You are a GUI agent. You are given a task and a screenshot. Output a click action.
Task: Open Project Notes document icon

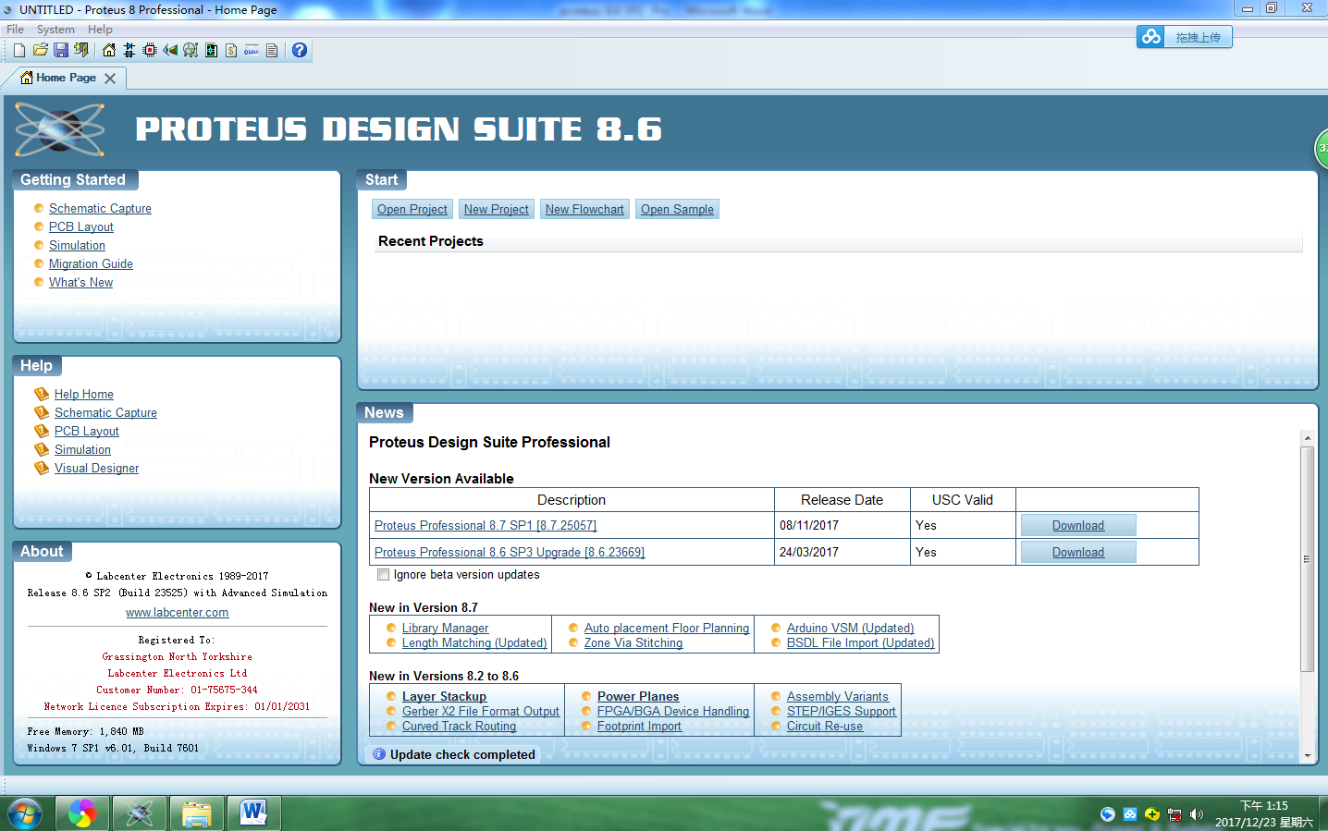[x=272, y=50]
